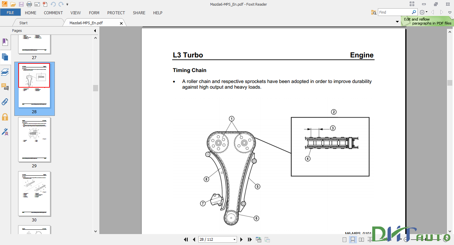Open the FORM ribbon tab
The height and width of the screenshot is (245, 454).
(94, 13)
